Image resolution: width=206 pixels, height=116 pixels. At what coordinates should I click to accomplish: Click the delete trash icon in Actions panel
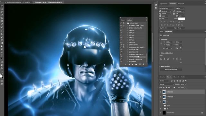pos(143,64)
